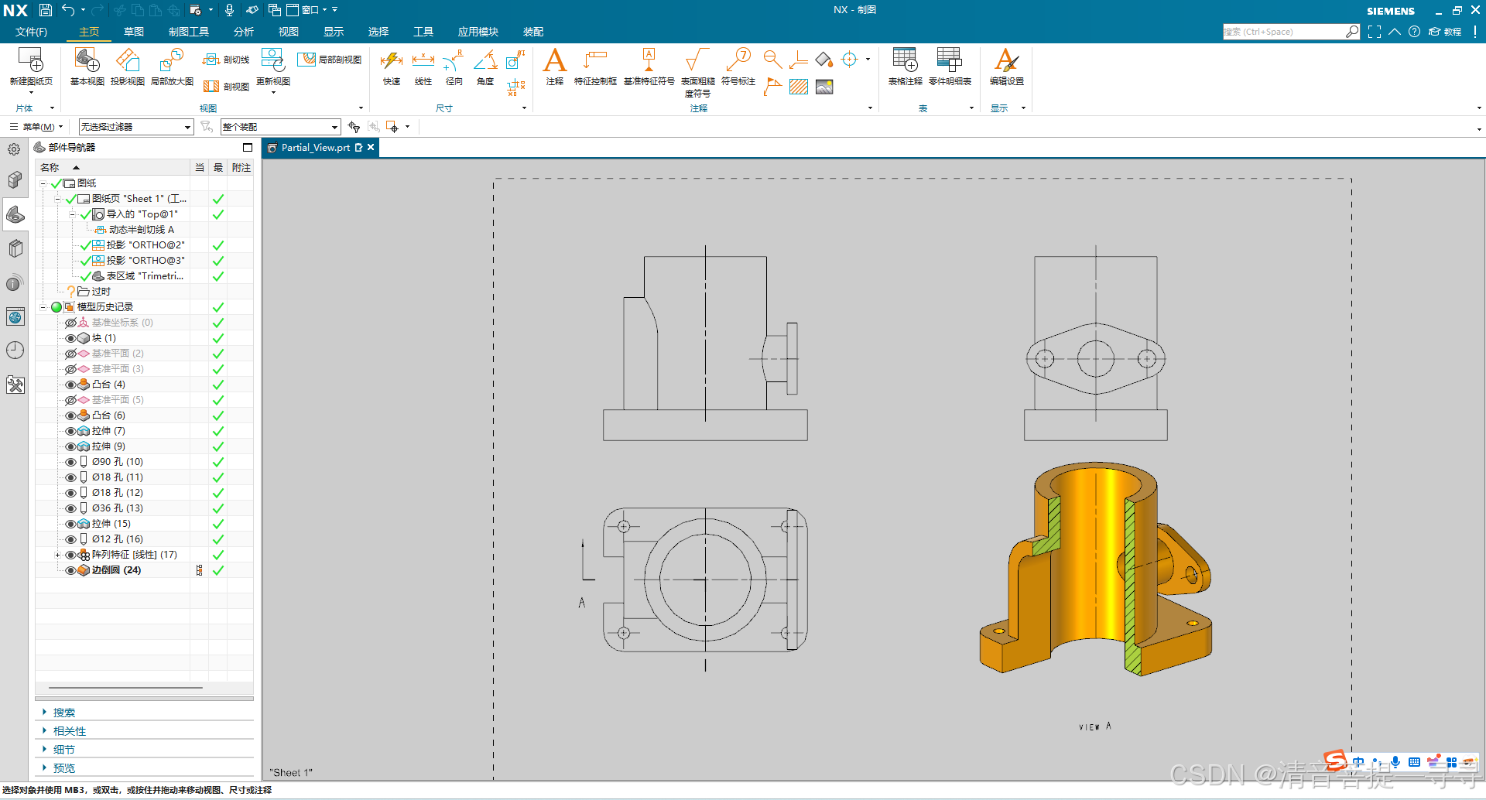
Task: Click the navigator horizontal scrollbar
Action: [125, 687]
